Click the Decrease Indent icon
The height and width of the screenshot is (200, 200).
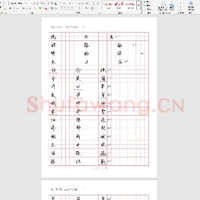(x=79, y=3)
